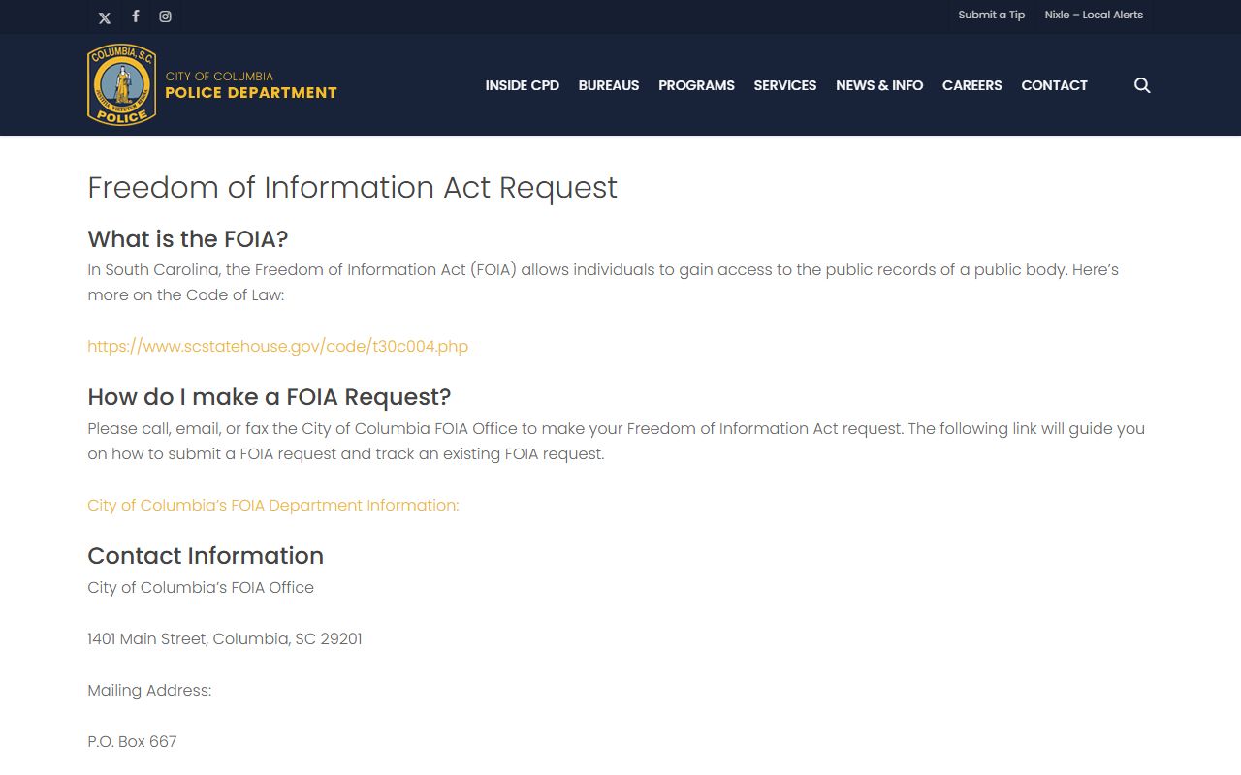Open the SERVICES menu item
This screenshot has width=1241, height=775.
click(785, 85)
